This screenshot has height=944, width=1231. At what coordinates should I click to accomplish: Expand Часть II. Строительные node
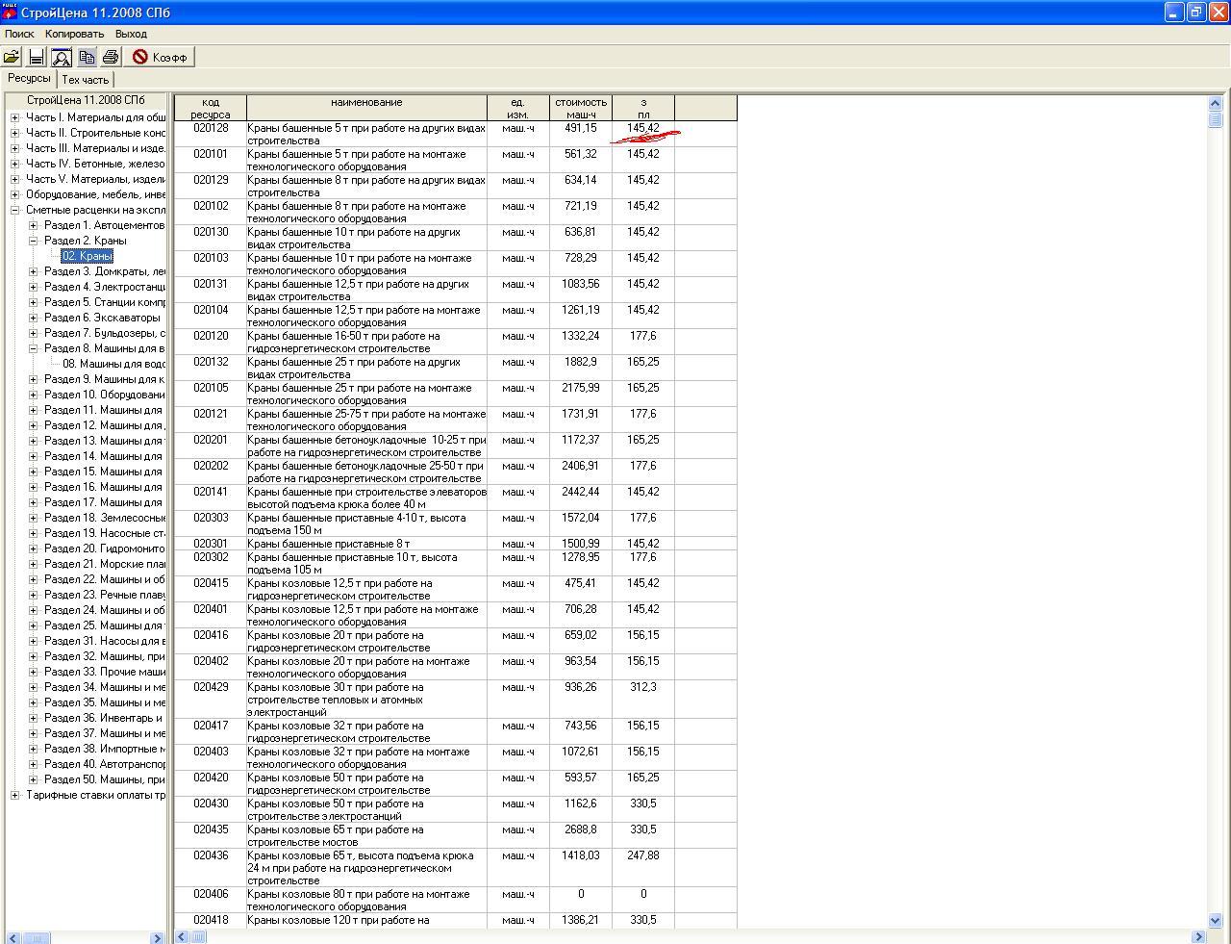[x=14, y=133]
